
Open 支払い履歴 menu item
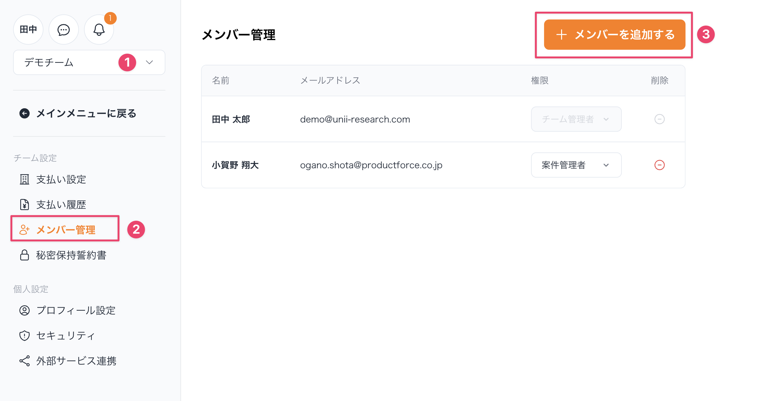point(61,205)
